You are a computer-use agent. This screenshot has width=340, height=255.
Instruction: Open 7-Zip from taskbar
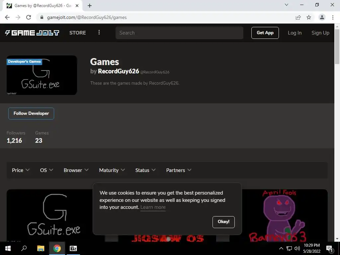[73, 248]
